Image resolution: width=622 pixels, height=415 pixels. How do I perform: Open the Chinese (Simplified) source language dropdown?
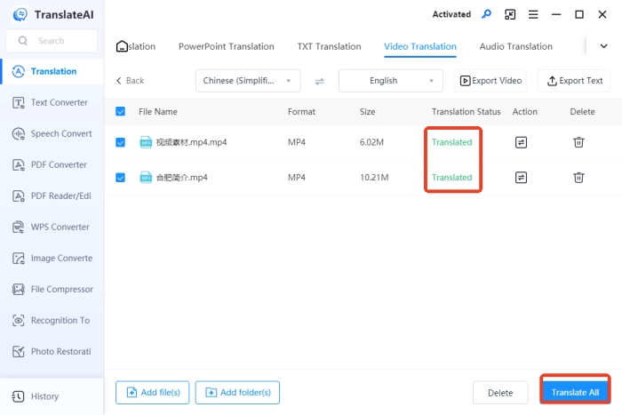pos(248,81)
